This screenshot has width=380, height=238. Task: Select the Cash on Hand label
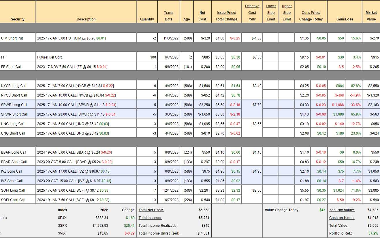(x=342, y=218)
